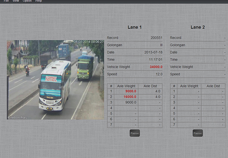Select axle 1 weight 9000.0 in Lane 1
Image resolution: width=228 pixels, height=158 pixels.
131,91
